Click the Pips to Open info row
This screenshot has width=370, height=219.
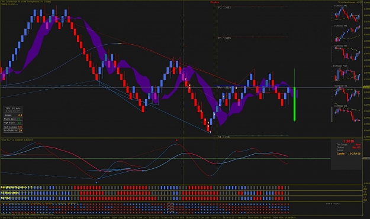pyautogui.click(x=13, y=119)
